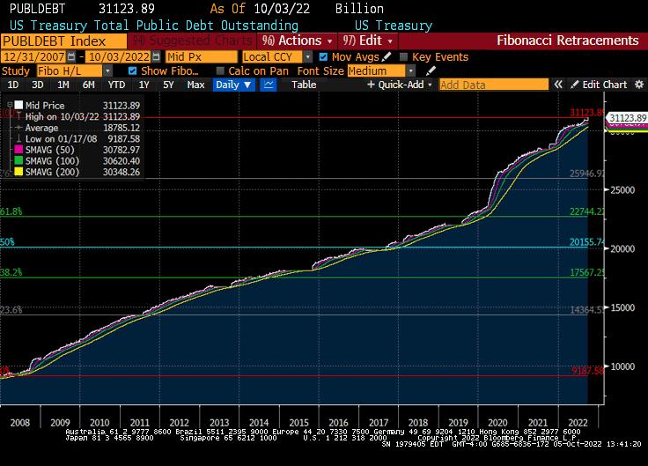
Task: Click the PUBLDEBT Index security field
Action: click(63, 41)
